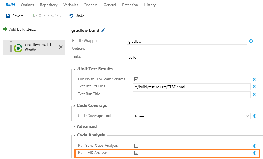Collapse the Code Coverage section

pos(74,106)
